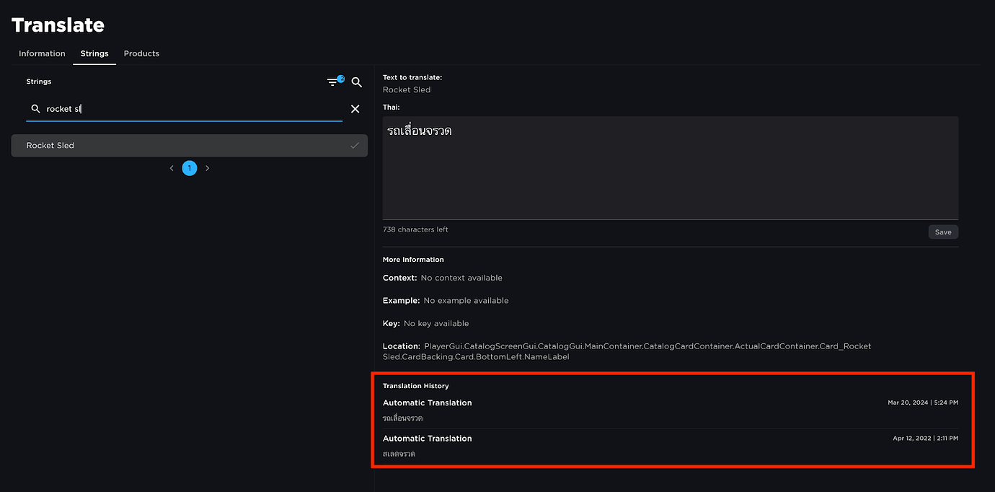Open the Strings tab
The width and height of the screenshot is (995, 492).
pyautogui.click(x=94, y=53)
